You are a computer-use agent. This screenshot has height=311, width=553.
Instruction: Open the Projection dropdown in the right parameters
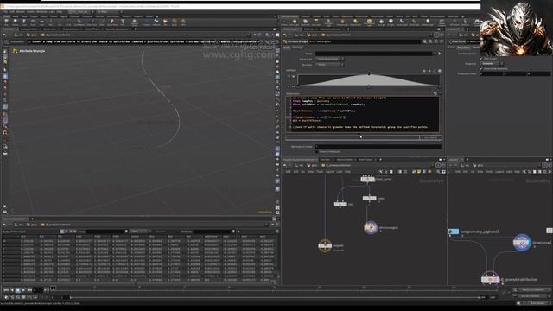click(492, 64)
